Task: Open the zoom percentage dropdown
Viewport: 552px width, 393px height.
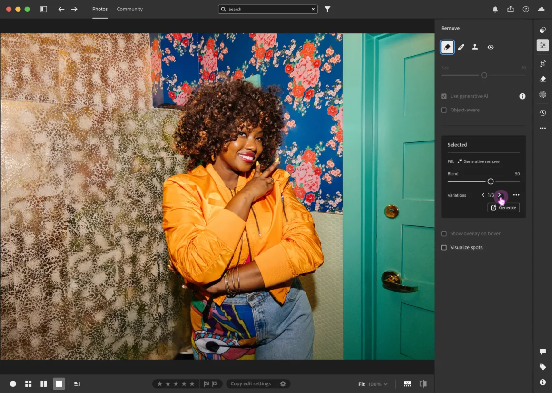Action: pos(378,384)
